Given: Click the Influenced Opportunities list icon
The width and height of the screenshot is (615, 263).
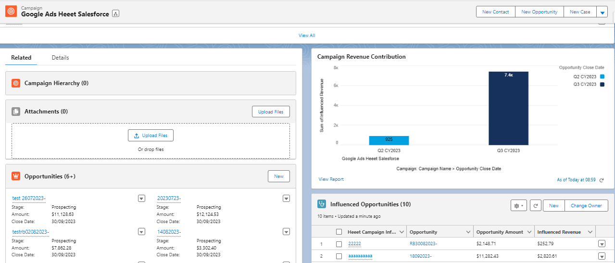Looking at the screenshot, I should coord(322,204).
